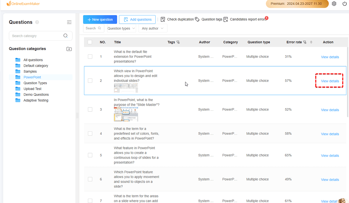Click the power logout icon

pos(345,4)
